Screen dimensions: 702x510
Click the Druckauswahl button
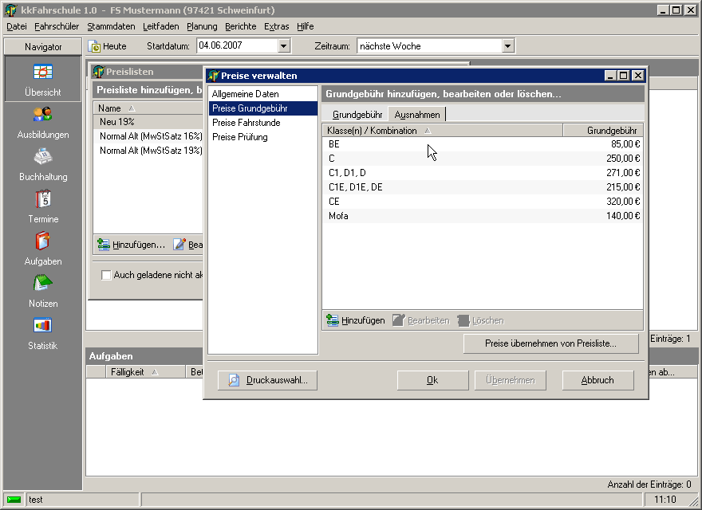[x=268, y=381]
